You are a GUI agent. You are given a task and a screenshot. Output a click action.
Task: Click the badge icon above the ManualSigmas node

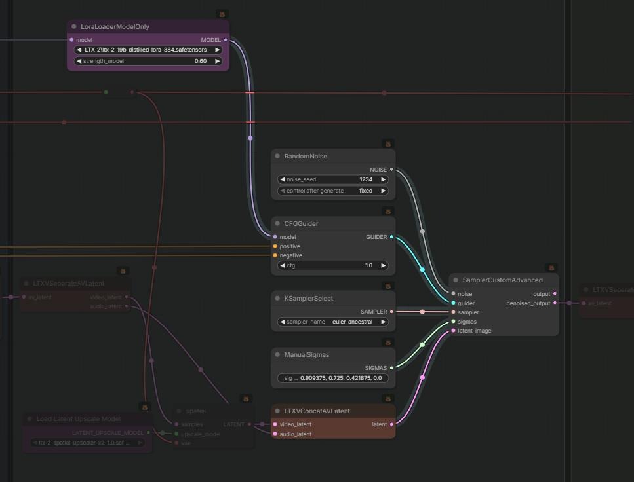387,343
